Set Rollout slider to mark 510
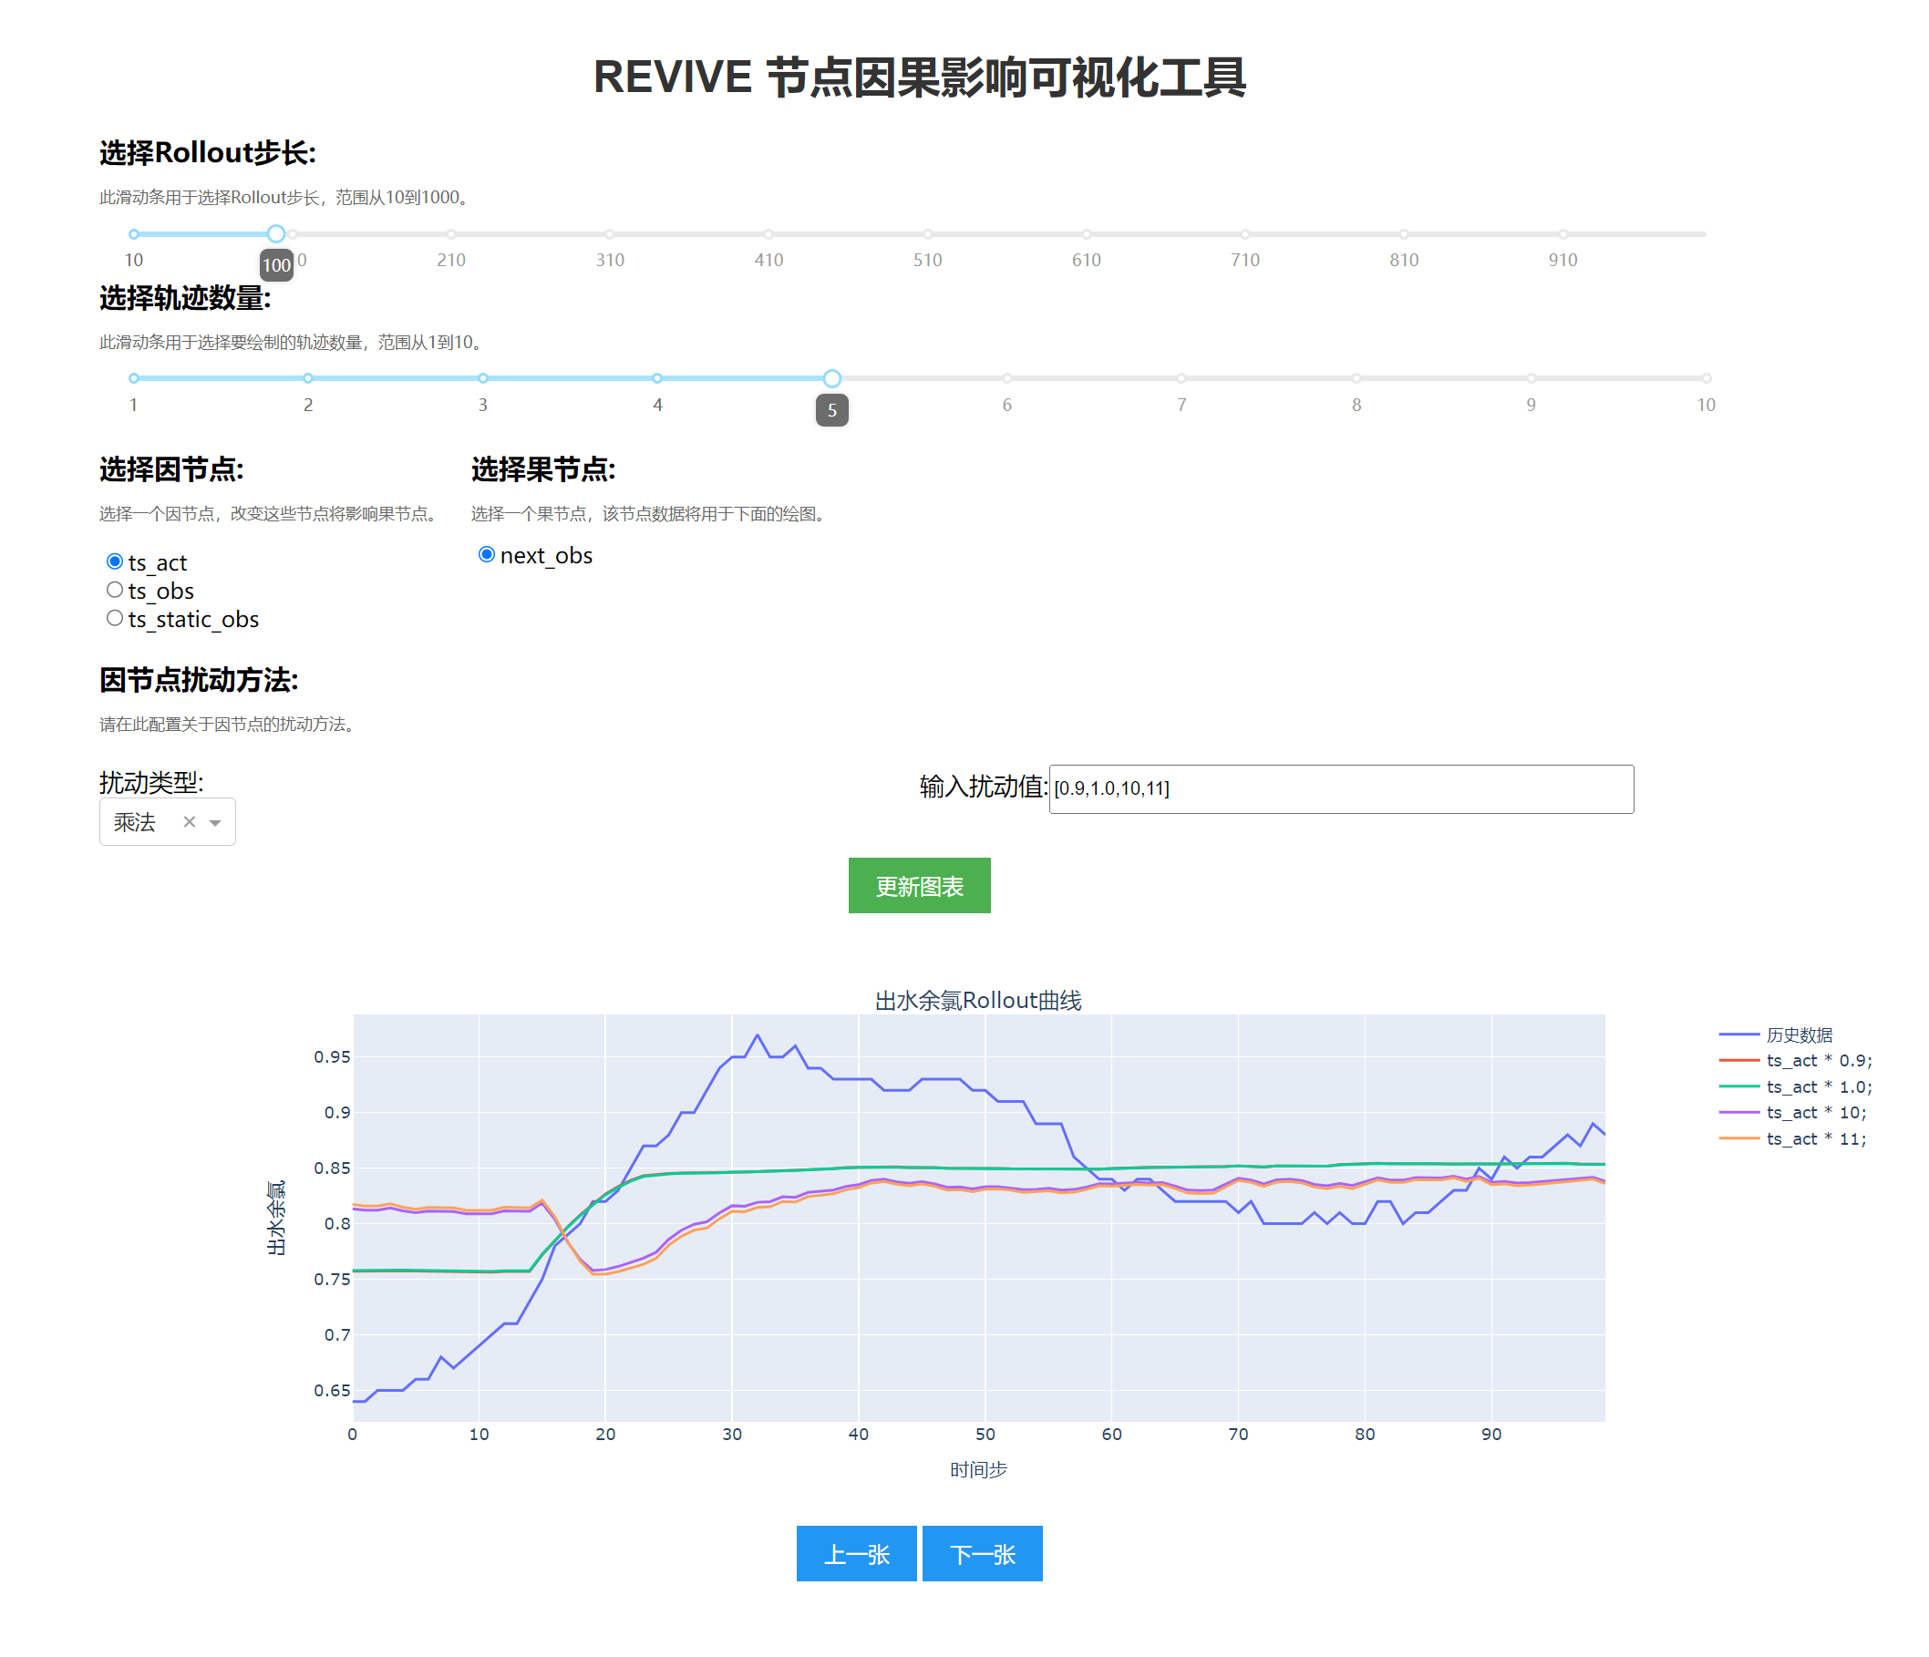 pos(927,234)
